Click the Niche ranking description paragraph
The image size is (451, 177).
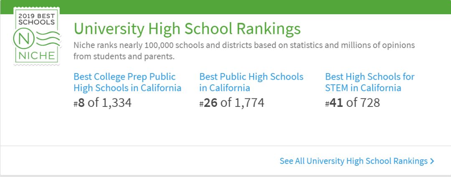click(x=244, y=51)
